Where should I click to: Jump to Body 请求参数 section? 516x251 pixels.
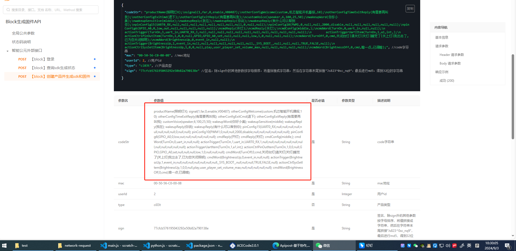pyautogui.click(x=450, y=63)
